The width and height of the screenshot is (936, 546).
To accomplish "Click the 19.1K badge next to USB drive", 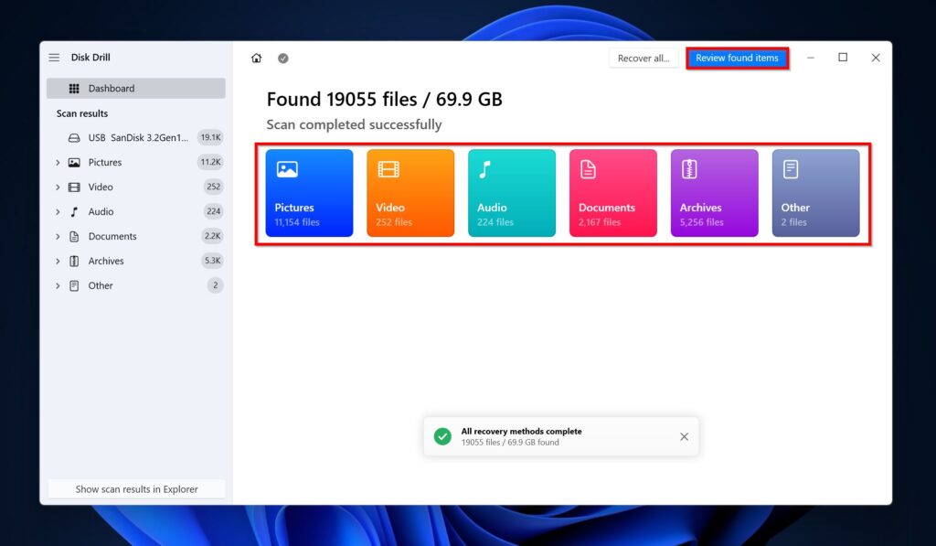I will click(x=211, y=137).
